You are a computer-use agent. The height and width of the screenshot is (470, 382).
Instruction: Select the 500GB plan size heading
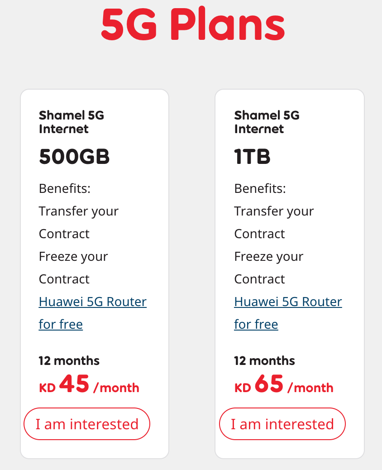pos(74,157)
